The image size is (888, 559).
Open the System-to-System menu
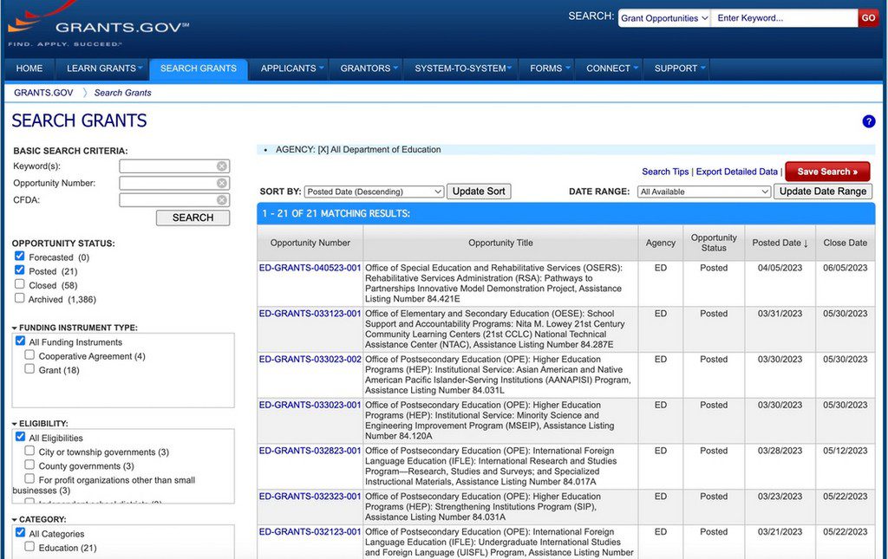tap(460, 68)
